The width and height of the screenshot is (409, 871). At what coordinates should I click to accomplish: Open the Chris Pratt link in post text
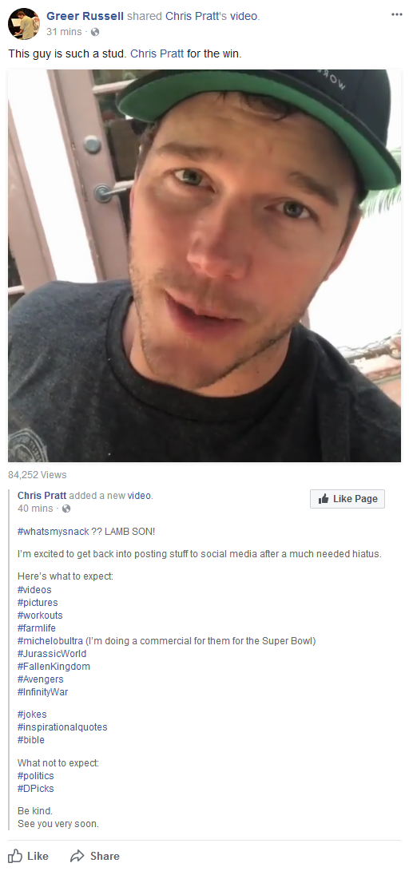157,55
